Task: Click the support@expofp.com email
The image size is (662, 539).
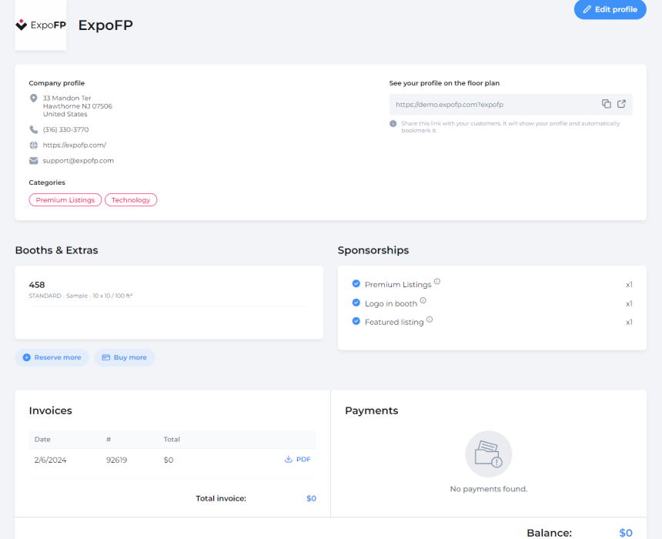Action: click(78, 160)
